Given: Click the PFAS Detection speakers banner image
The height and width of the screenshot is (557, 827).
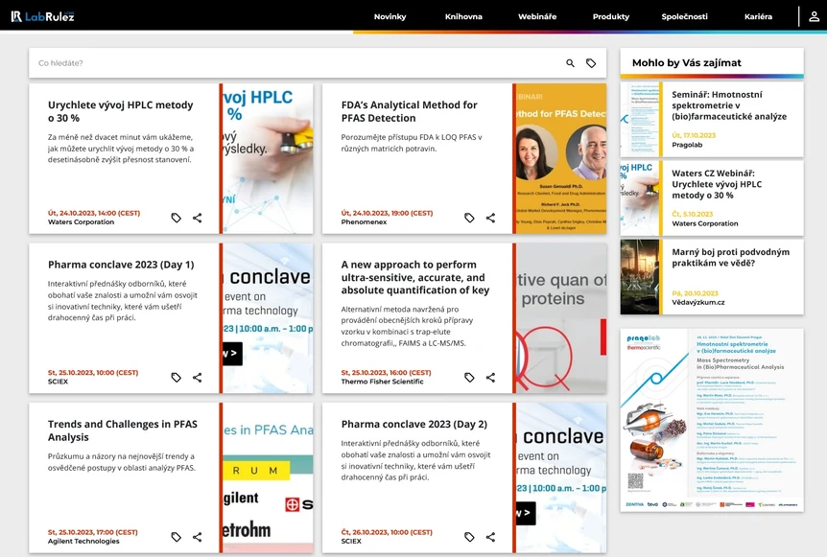Looking at the screenshot, I should point(561,158).
